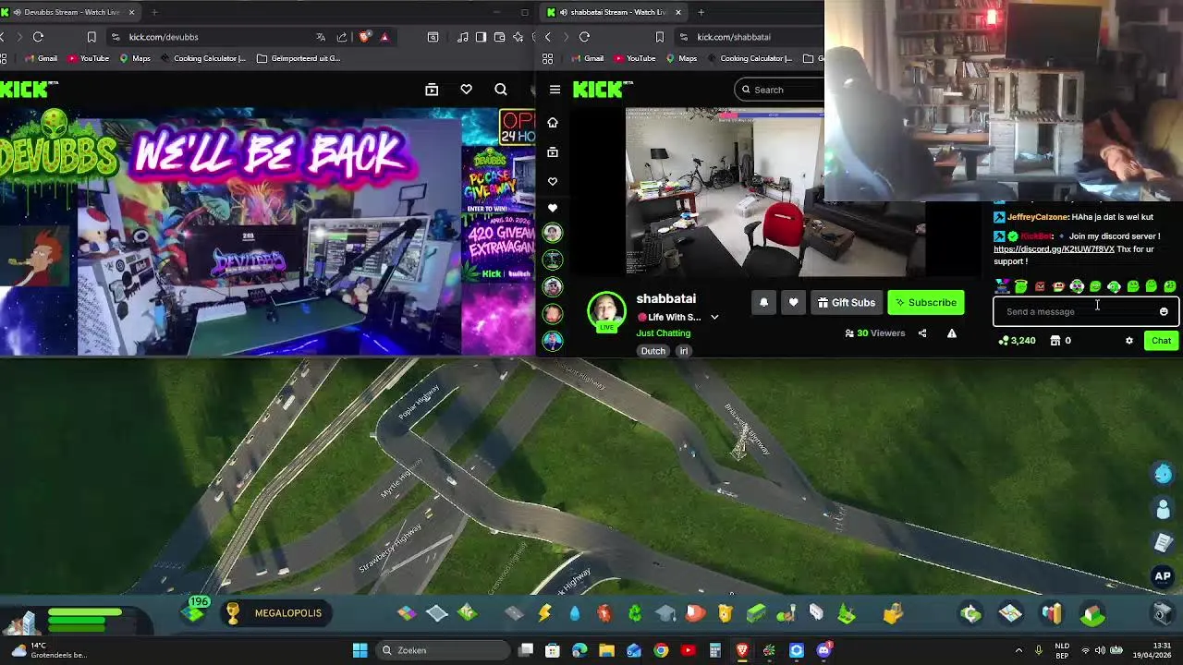Image resolution: width=1183 pixels, height=665 pixels.
Task: Open new tab next to Devubbs tab
Action: tap(154, 12)
